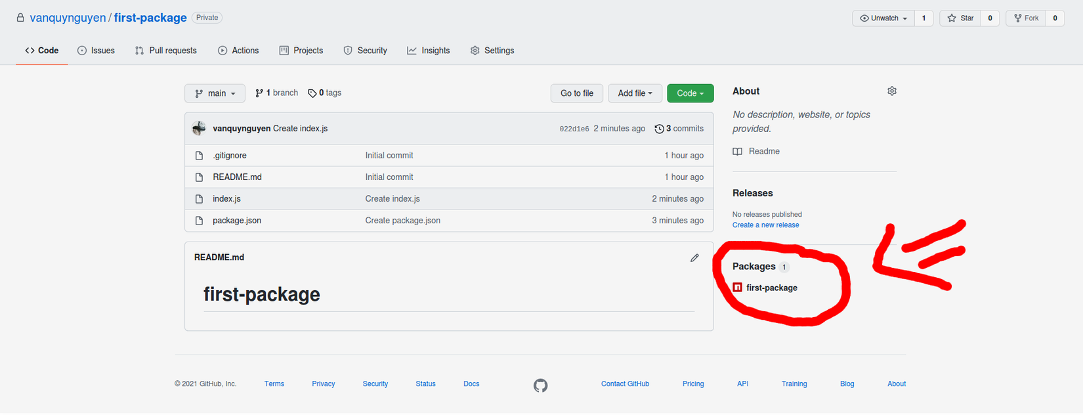Click the README edit pencil icon
1083x415 pixels.
694,258
